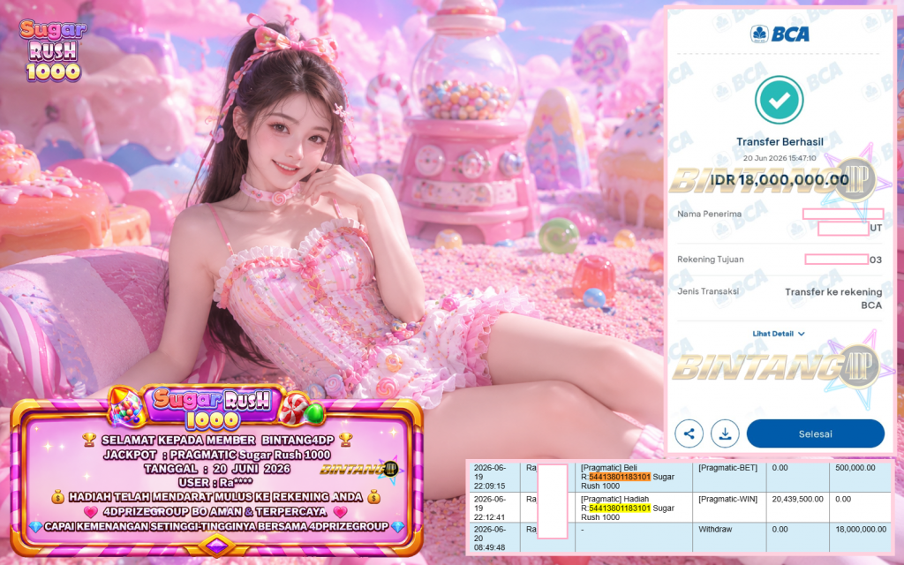Click the IDR 18,000,000.00 amount on the receipt
The height and width of the screenshot is (565, 904).
[780, 180]
